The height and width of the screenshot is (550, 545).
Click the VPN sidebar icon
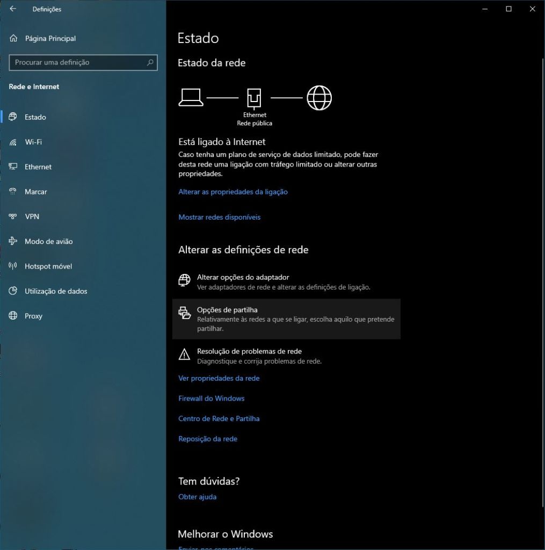point(13,216)
